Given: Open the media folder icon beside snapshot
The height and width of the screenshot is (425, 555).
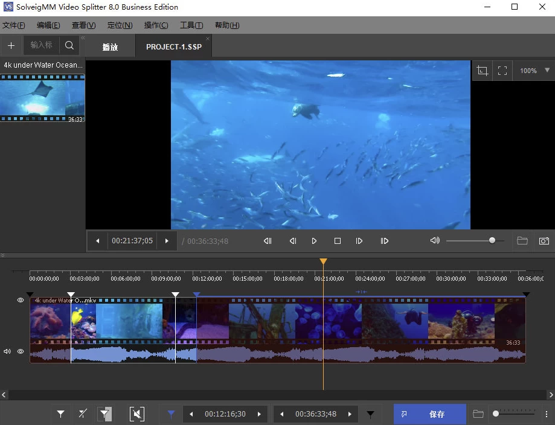Looking at the screenshot, I should (x=522, y=240).
